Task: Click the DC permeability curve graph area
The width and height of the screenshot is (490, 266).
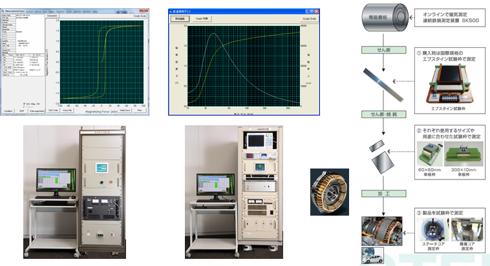Action: pyautogui.click(x=244, y=66)
